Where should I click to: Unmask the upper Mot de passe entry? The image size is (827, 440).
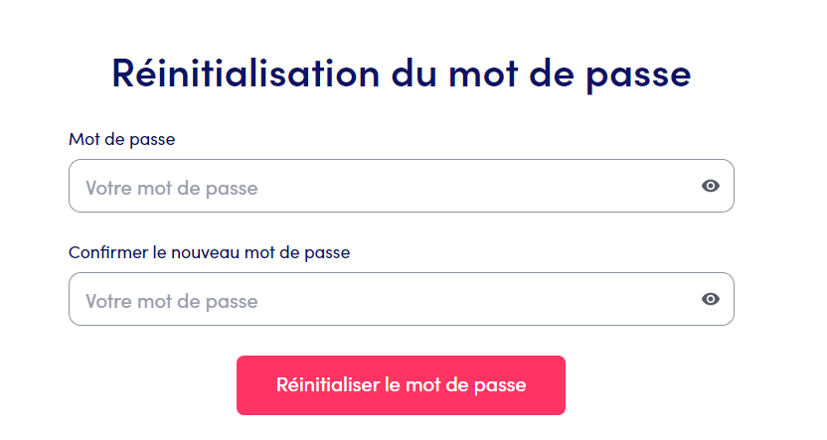[710, 186]
